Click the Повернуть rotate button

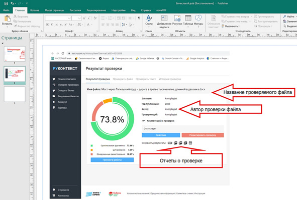coord(263,26)
